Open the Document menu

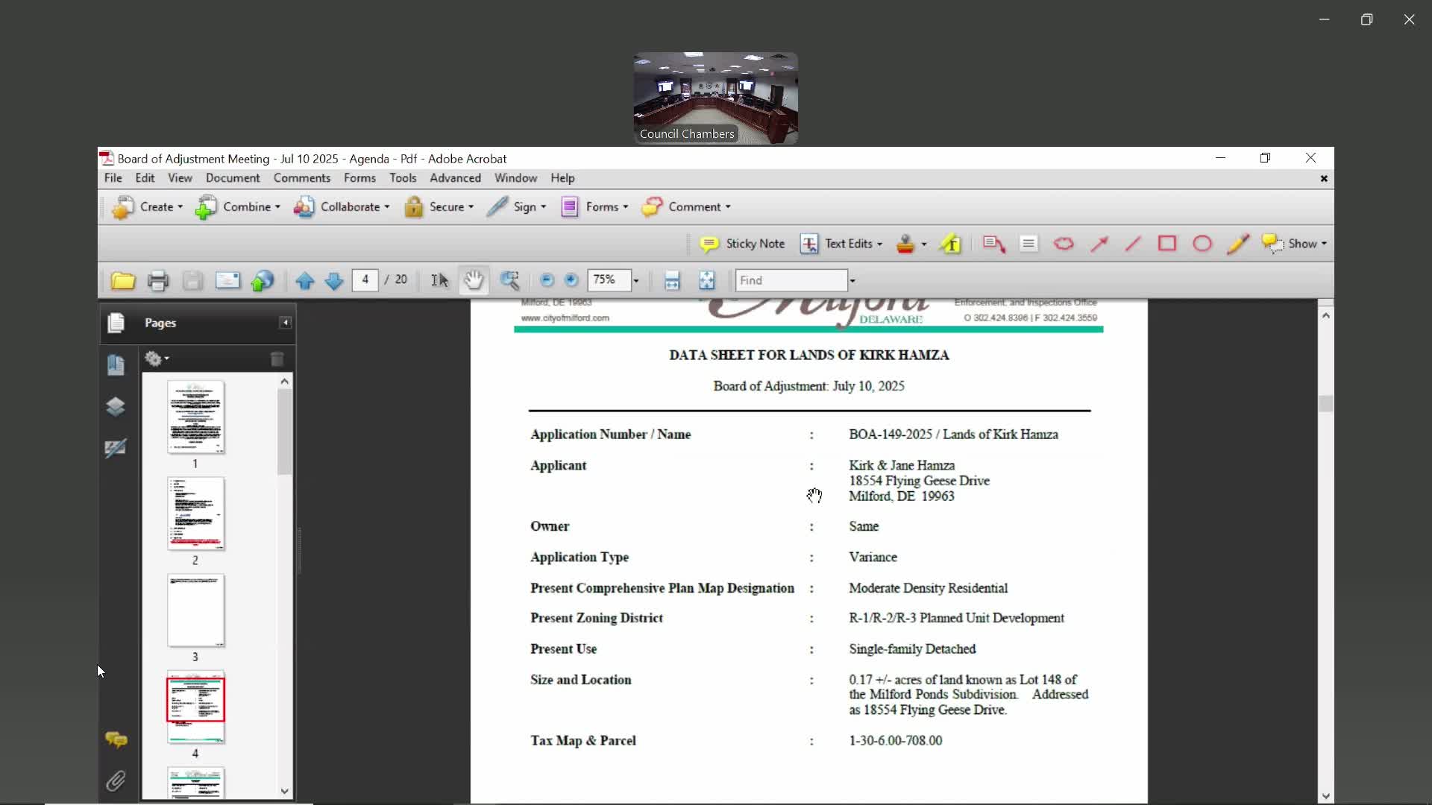[233, 178]
